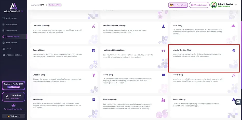Click AssignmentGPT in the breadcrumb
This screenshot has height=120, width=242.
pos(37,5)
